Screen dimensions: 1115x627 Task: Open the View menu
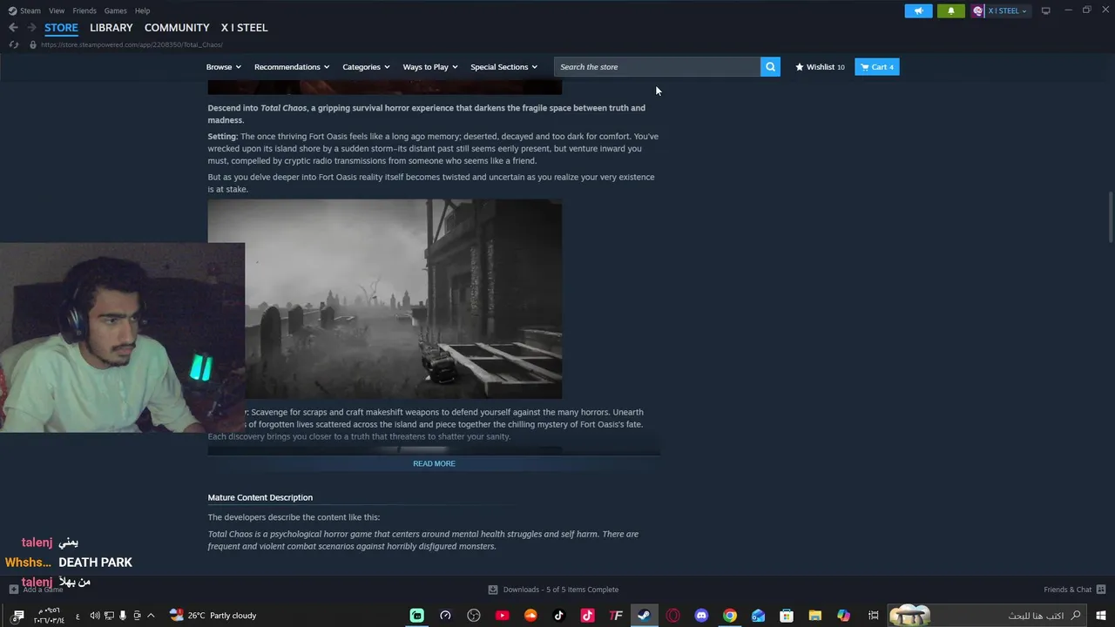(57, 10)
